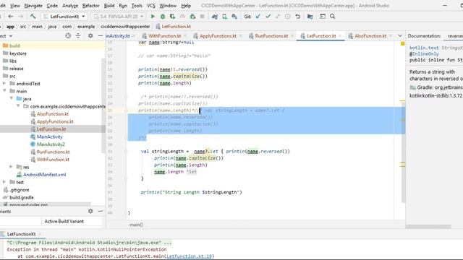Open the LetFunctionKt run configuration dropdown
The height and width of the screenshot is (260, 463).
pos(64,17)
